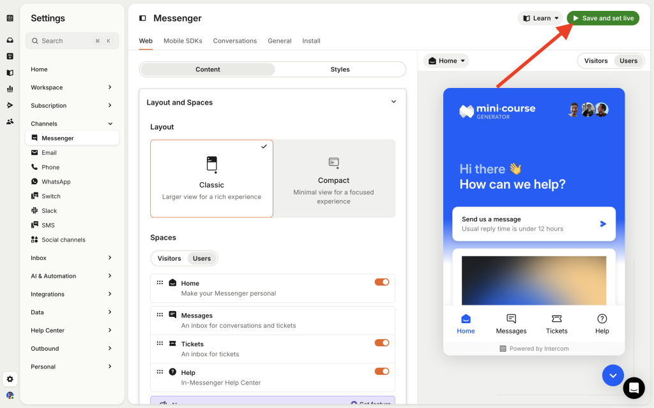Image resolution: width=654 pixels, height=408 pixels.
Task: Expand Inbox settings section
Action: [x=72, y=258]
